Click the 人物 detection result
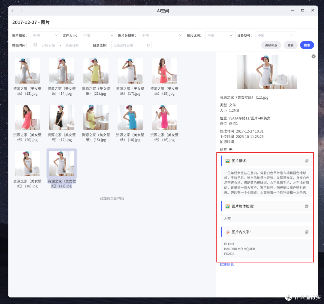The image size is (324, 304). click(227, 218)
